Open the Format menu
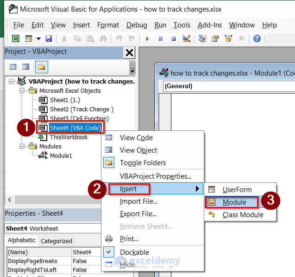Image resolution: width=295 pixels, height=277 pixels. pyautogui.click(x=108, y=25)
